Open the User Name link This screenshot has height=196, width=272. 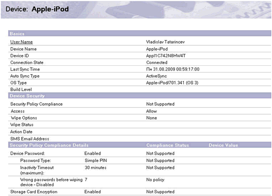pyautogui.click(x=21, y=42)
